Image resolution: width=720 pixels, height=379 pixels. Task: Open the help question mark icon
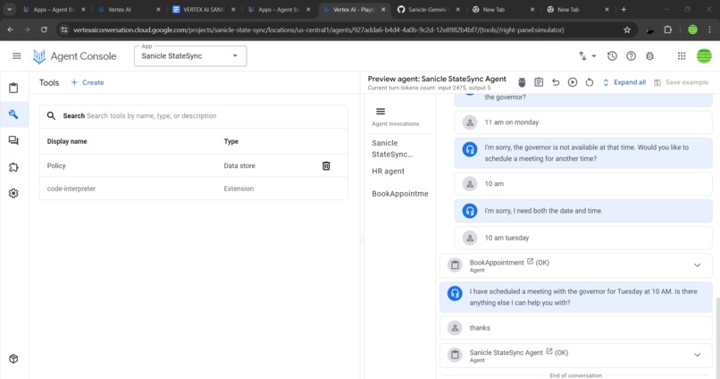(632, 56)
